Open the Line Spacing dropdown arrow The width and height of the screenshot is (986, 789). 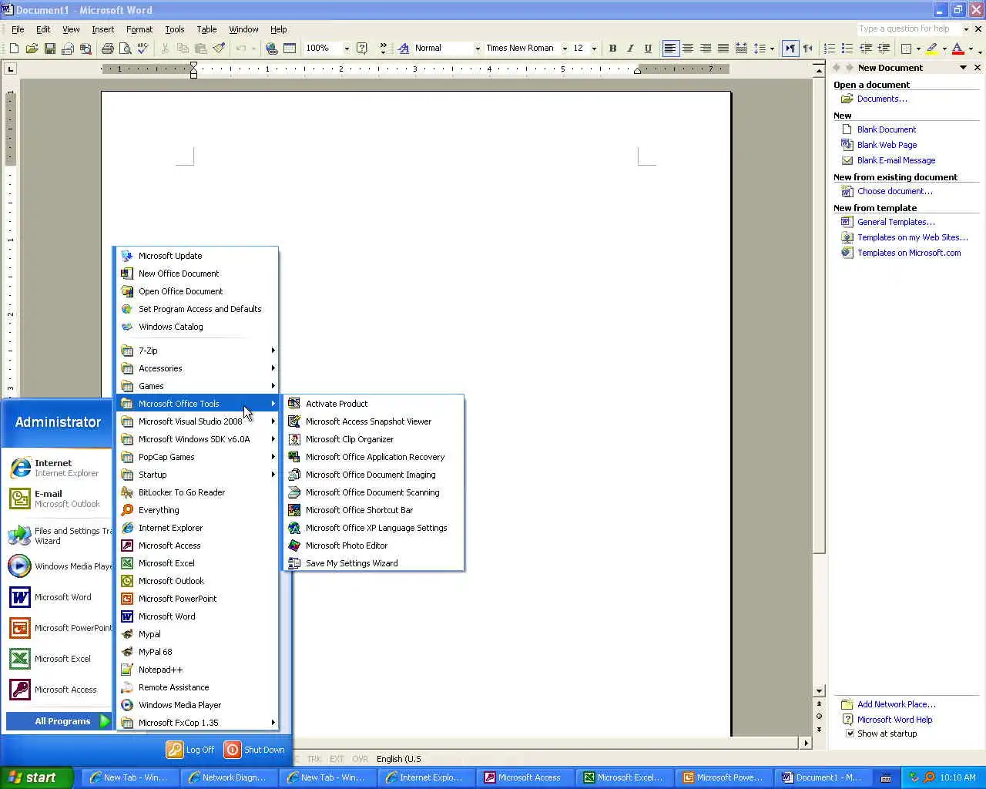772,49
